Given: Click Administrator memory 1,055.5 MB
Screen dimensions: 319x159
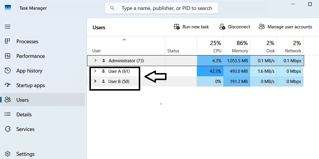Looking at the screenshot, I should click(237, 61).
